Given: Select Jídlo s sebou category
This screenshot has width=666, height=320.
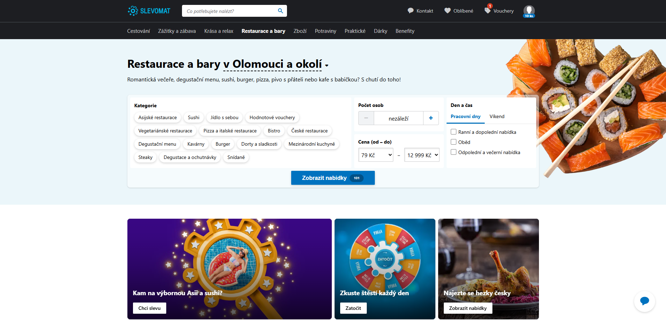Looking at the screenshot, I should 224,117.
